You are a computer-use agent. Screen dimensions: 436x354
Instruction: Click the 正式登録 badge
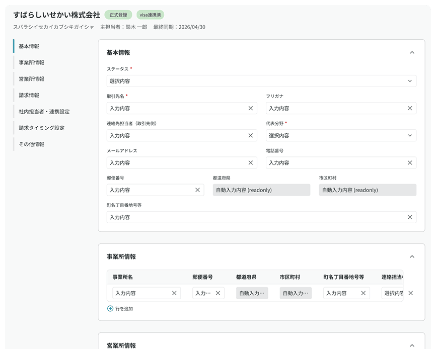tap(118, 15)
